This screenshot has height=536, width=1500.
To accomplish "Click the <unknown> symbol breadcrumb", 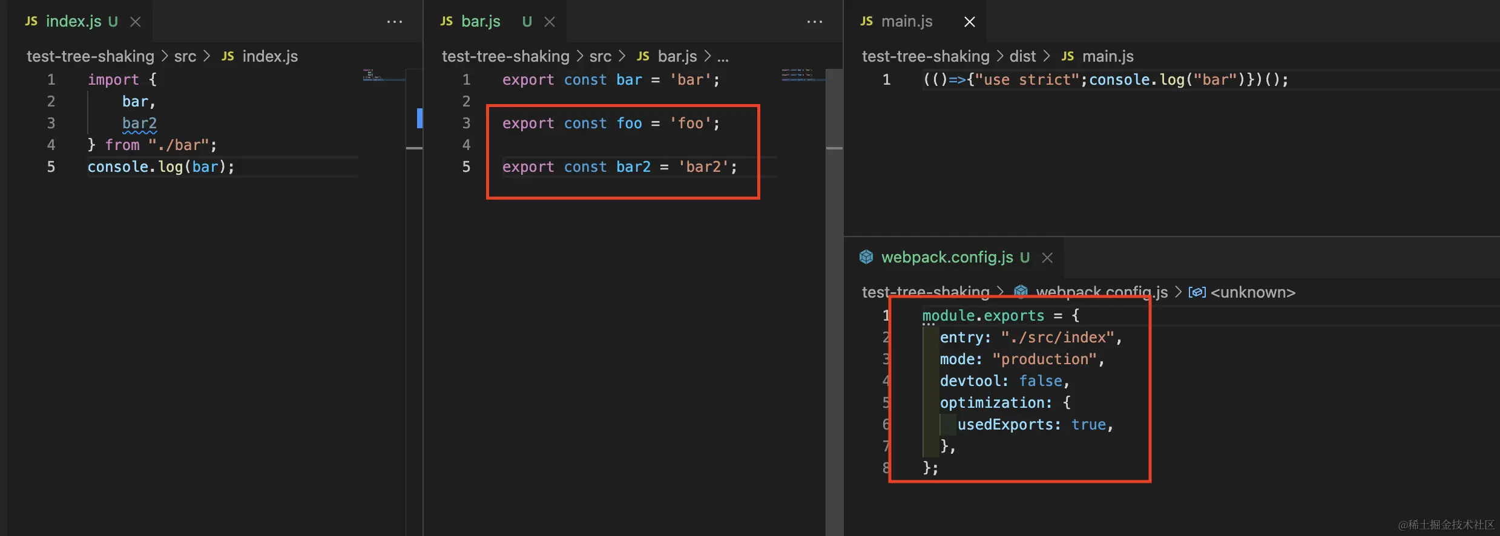I will tap(1253, 292).
